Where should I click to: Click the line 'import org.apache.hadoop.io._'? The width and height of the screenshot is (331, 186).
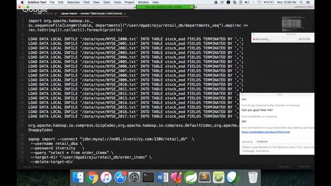61,21
